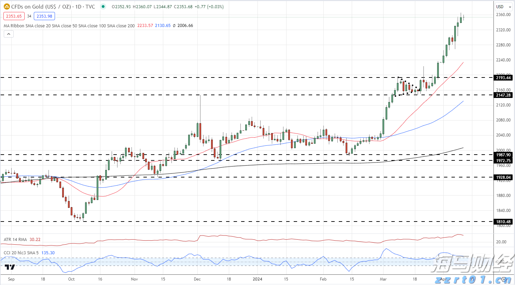Select the ATR 14 RMA indicator legend
The image size is (515, 285).
pos(15,240)
